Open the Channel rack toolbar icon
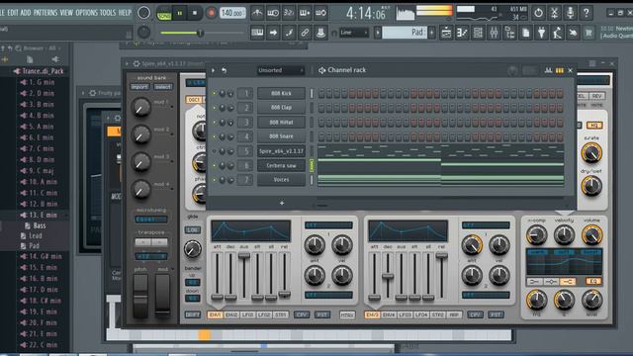 coord(478,33)
